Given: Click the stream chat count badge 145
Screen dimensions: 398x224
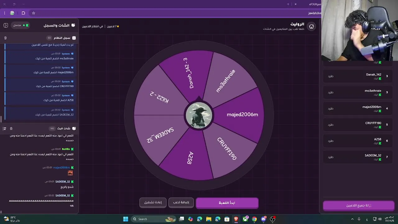Looking at the screenshot, I should point(52,128).
